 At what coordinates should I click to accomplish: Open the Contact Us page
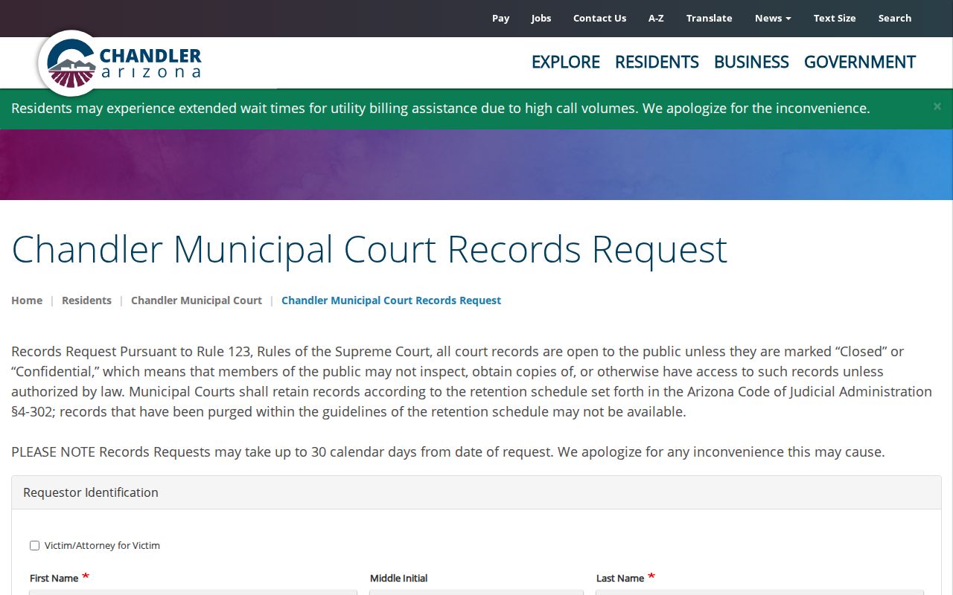click(x=599, y=18)
